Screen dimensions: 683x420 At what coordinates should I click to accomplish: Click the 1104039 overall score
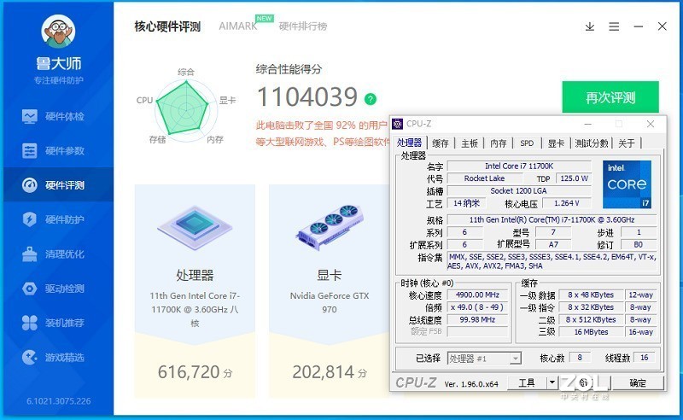coord(307,96)
